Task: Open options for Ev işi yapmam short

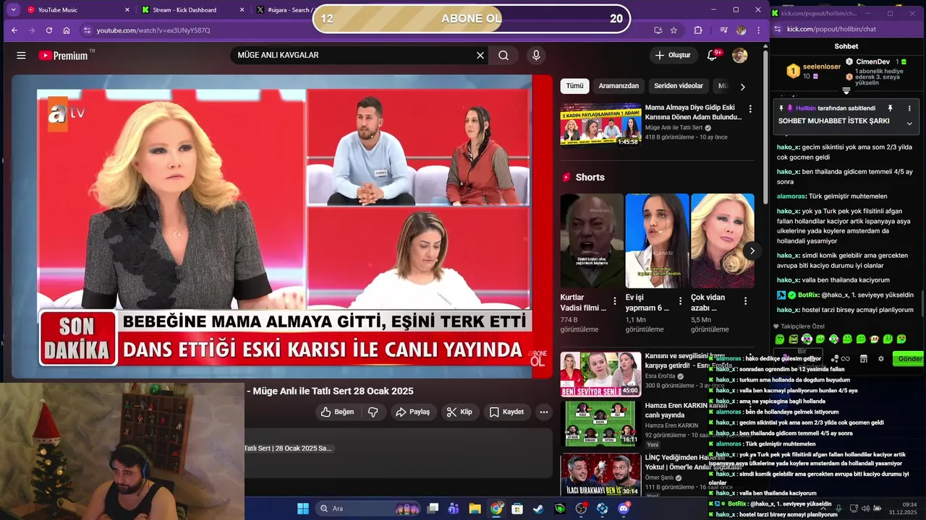Action: (680, 300)
